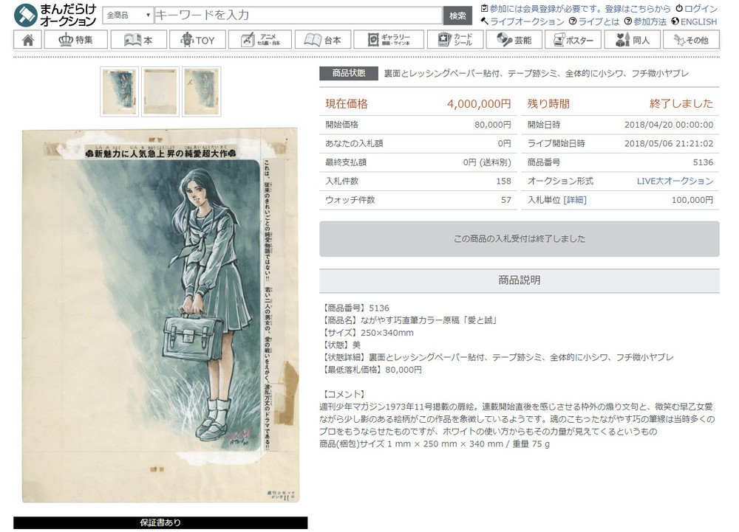Viewport: 739px width, 532px height.
Task: Click the 検索 search button
Action: point(457,15)
